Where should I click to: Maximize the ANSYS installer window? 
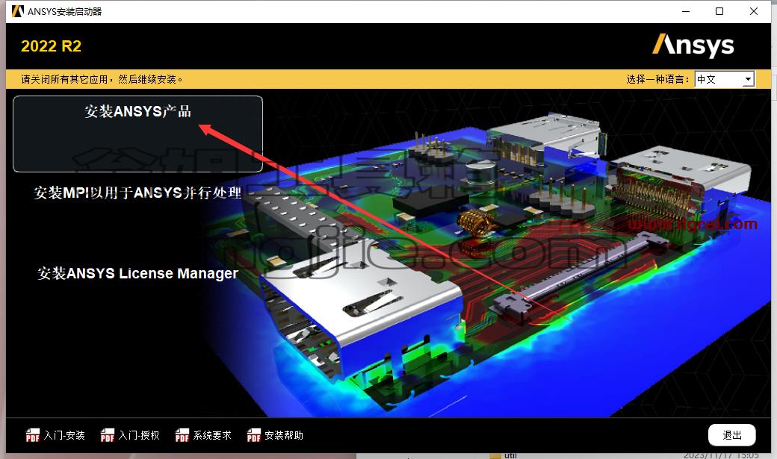coord(719,11)
